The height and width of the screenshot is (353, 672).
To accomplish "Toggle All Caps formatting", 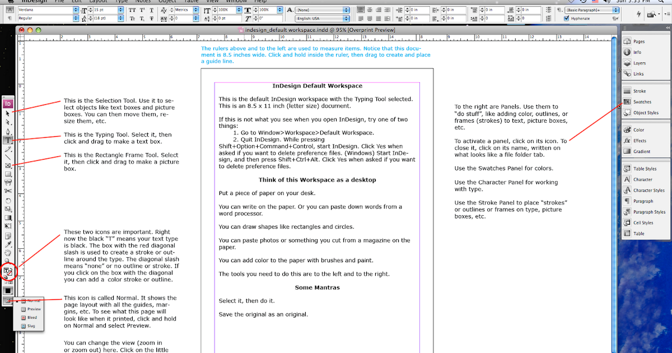I will pyautogui.click(x=132, y=10).
